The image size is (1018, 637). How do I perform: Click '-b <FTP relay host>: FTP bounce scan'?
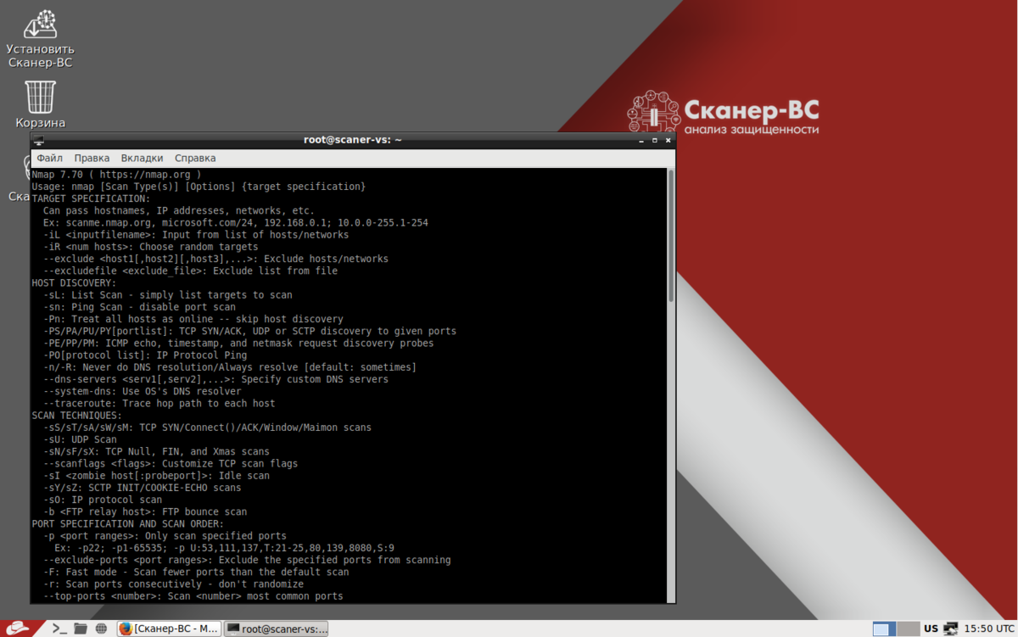pyautogui.click(x=145, y=511)
